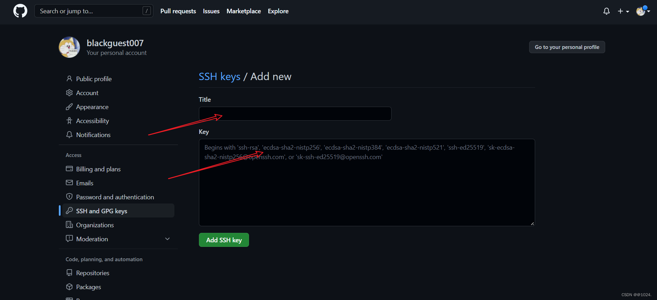Open Pull requests in top navigation
The width and height of the screenshot is (657, 300).
(x=178, y=11)
